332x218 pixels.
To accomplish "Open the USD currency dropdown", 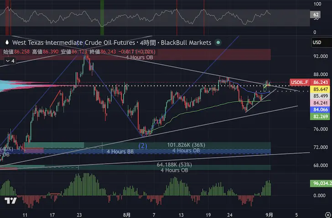I will [x=322, y=42].
